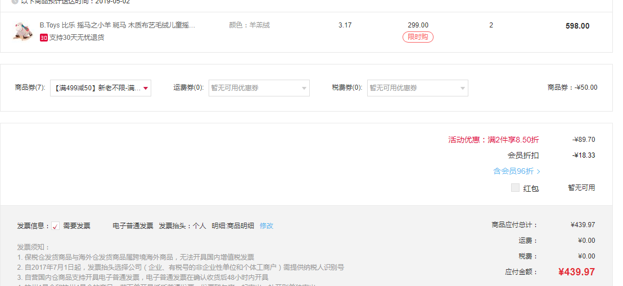Image resolution: width=623 pixels, height=286 pixels.
Task: Click the 商品券：-¥50.00 amount
Action: [572, 87]
